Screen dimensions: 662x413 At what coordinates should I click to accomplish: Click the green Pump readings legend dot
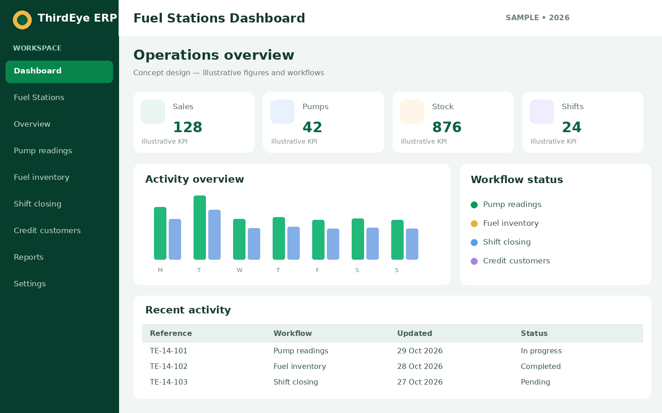tap(474, 205)
